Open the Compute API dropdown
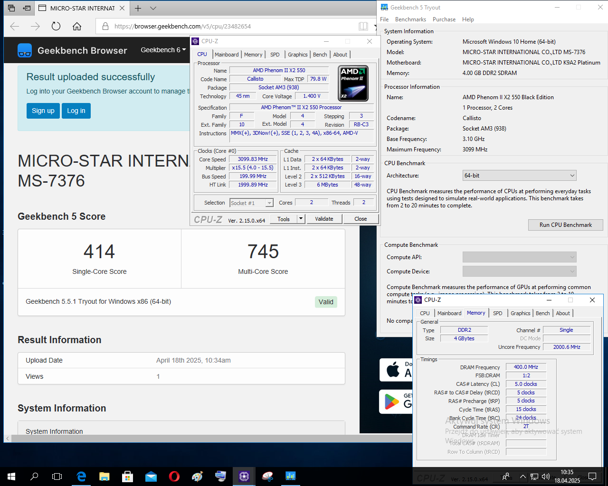Screen dimensions: 608x486 tap(519, 257)
